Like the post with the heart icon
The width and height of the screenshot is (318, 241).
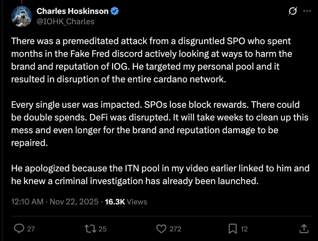161,229
